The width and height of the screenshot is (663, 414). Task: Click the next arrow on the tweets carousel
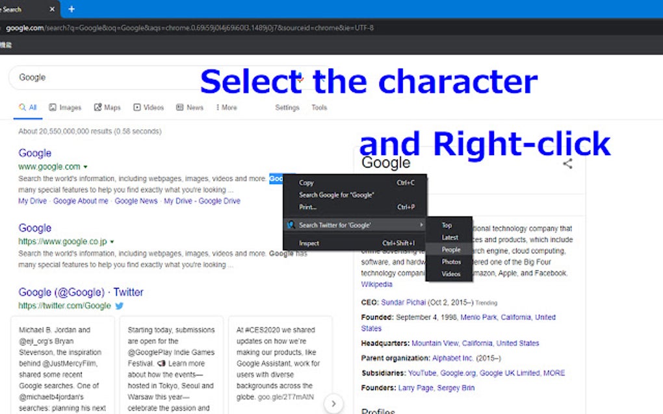pos(333,404)
